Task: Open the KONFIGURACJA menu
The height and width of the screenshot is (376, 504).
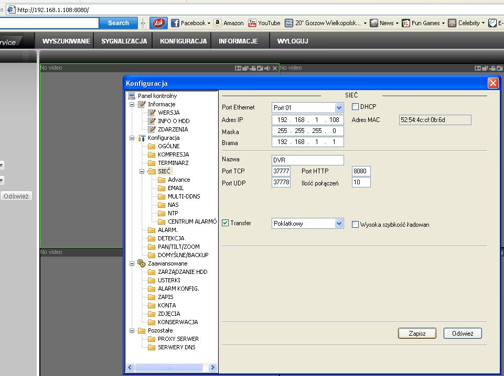Action: coord(183,41)
